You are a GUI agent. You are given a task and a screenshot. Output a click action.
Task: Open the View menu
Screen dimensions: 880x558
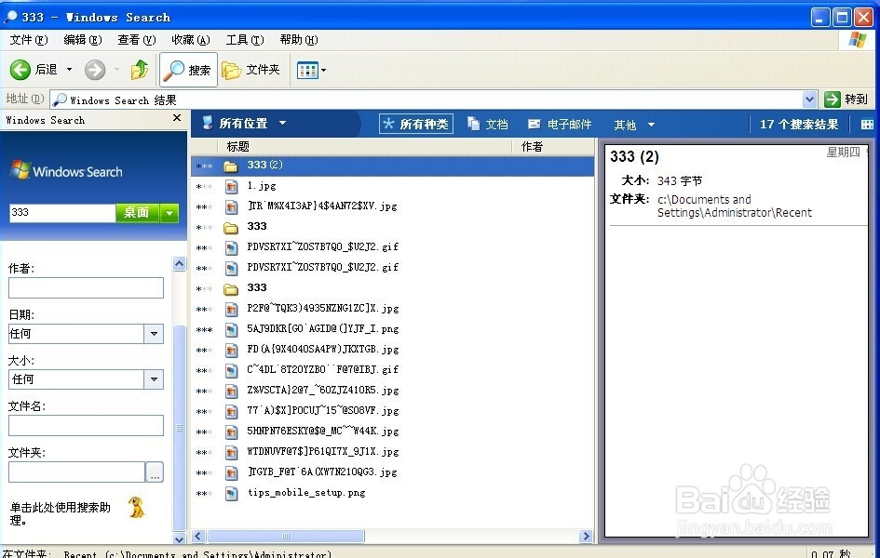point(136,40)
